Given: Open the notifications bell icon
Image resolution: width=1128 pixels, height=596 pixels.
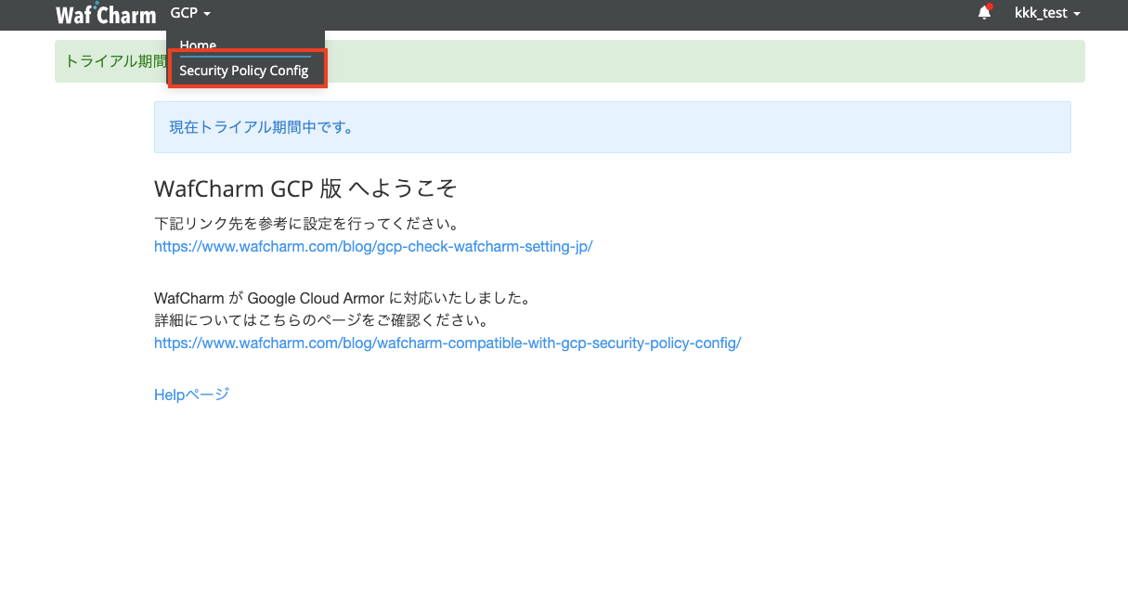Looking at the screenshot, I should tap(984, 14).
